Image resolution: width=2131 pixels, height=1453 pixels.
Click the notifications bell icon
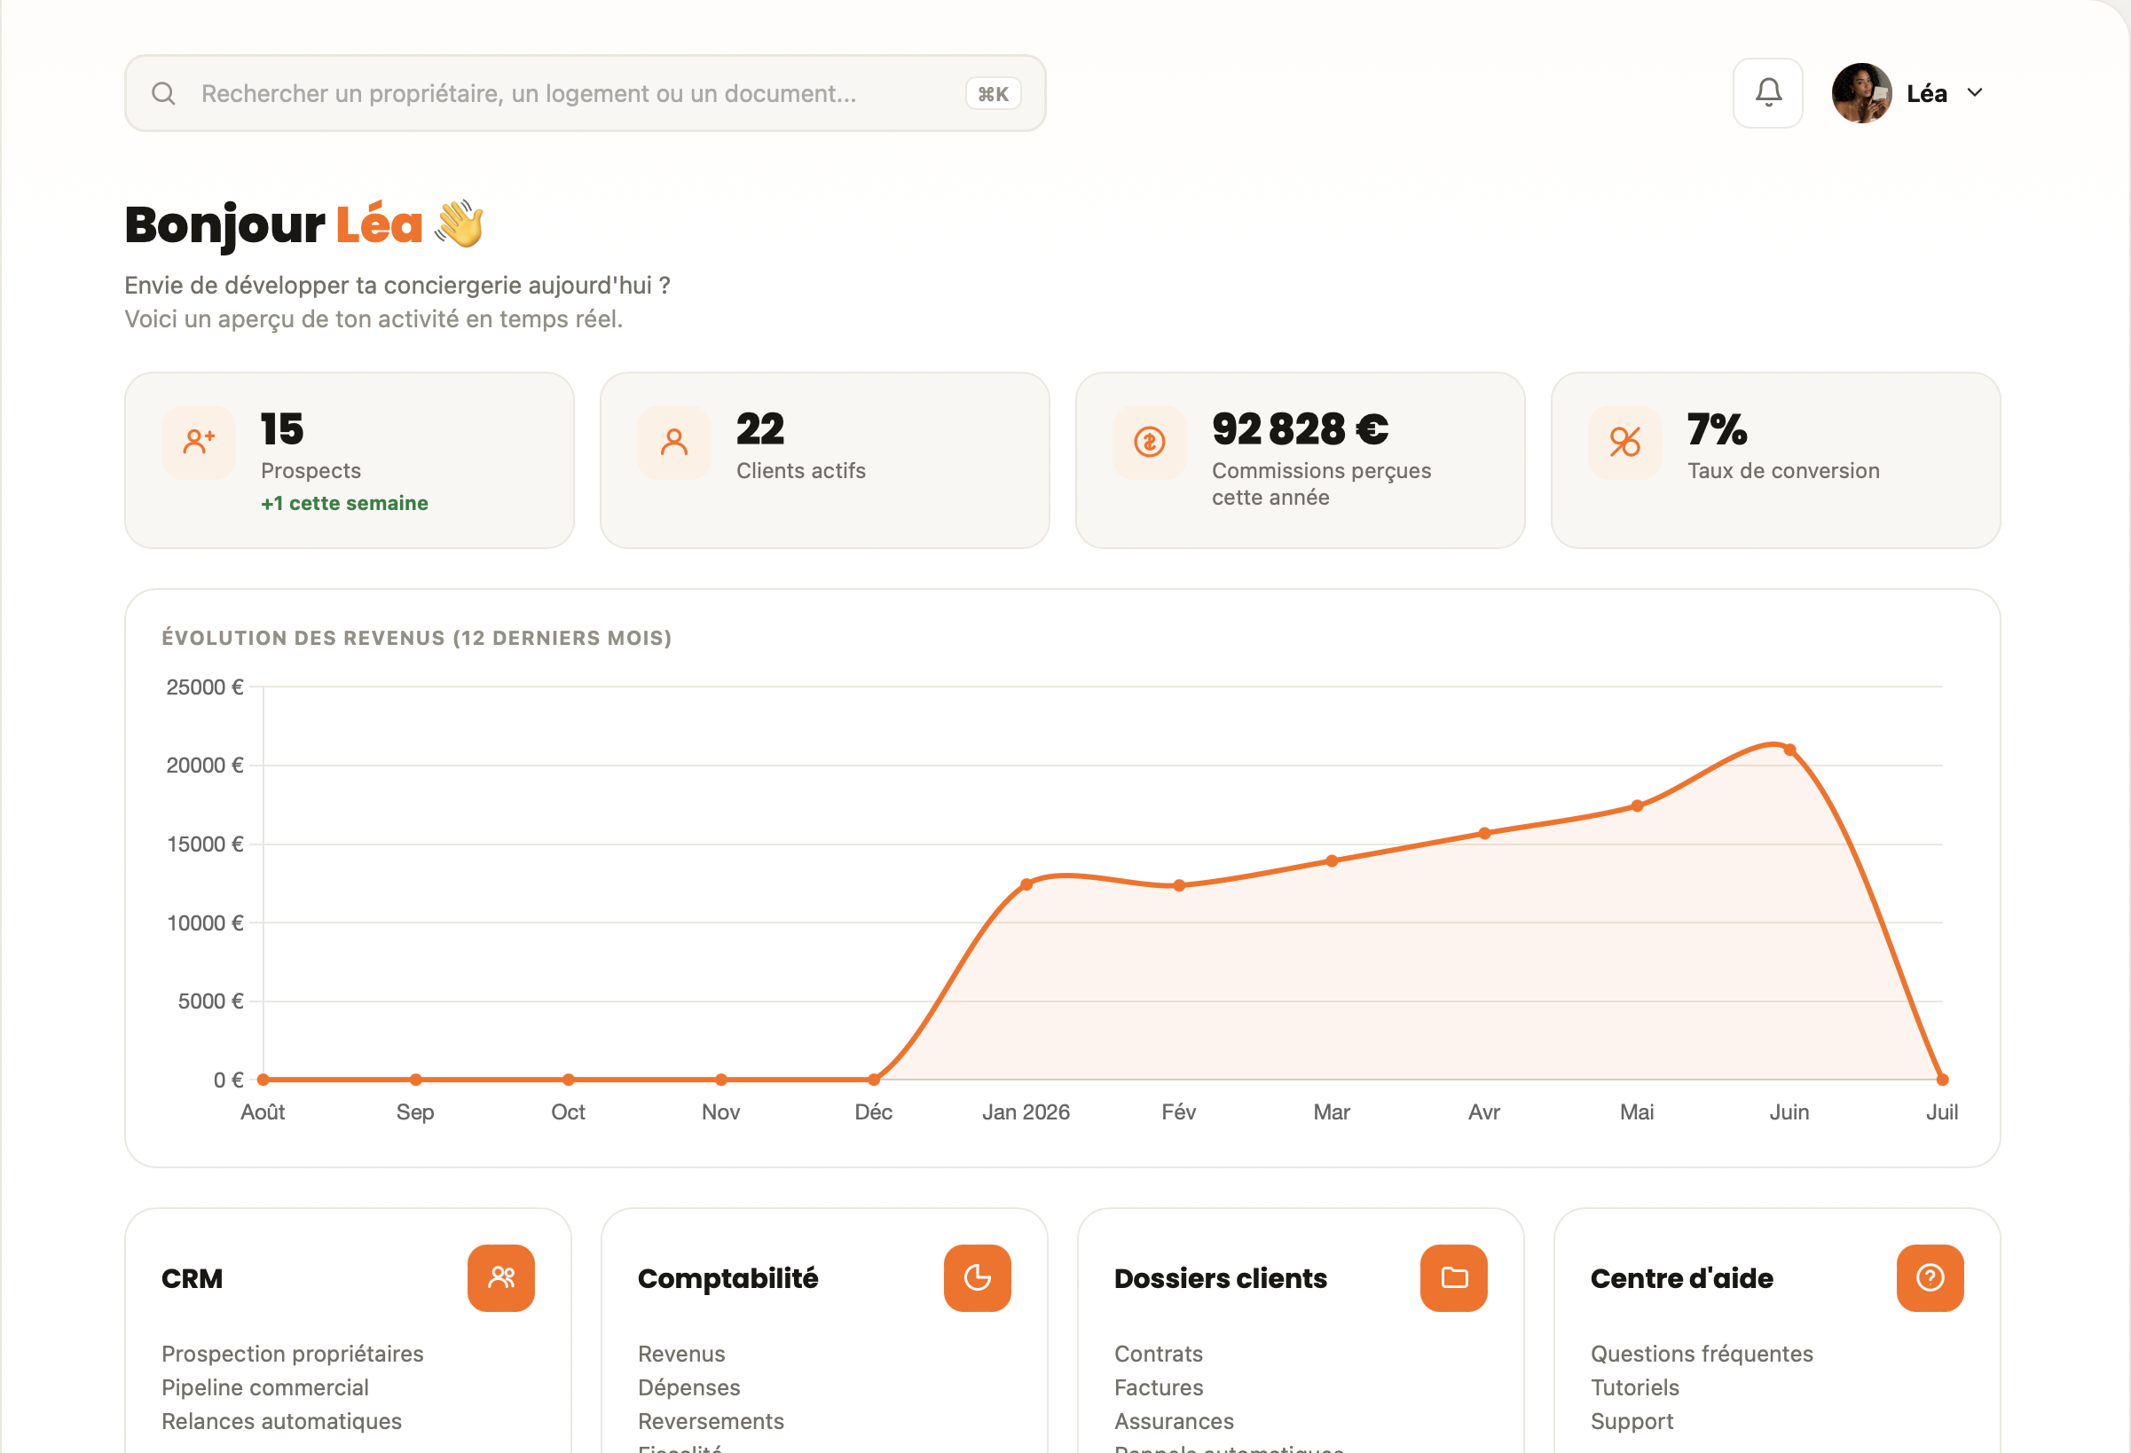[x=1768, y=92]
